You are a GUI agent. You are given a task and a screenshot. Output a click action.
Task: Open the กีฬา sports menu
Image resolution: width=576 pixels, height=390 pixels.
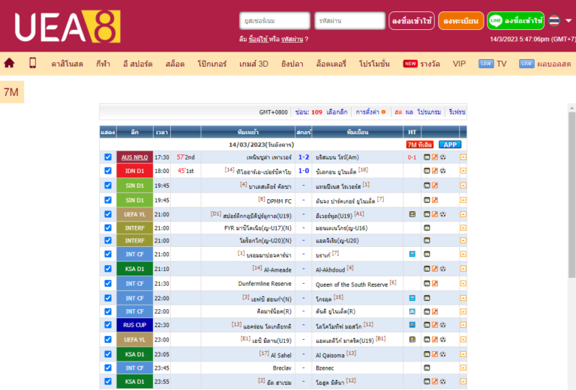point(103,64)
